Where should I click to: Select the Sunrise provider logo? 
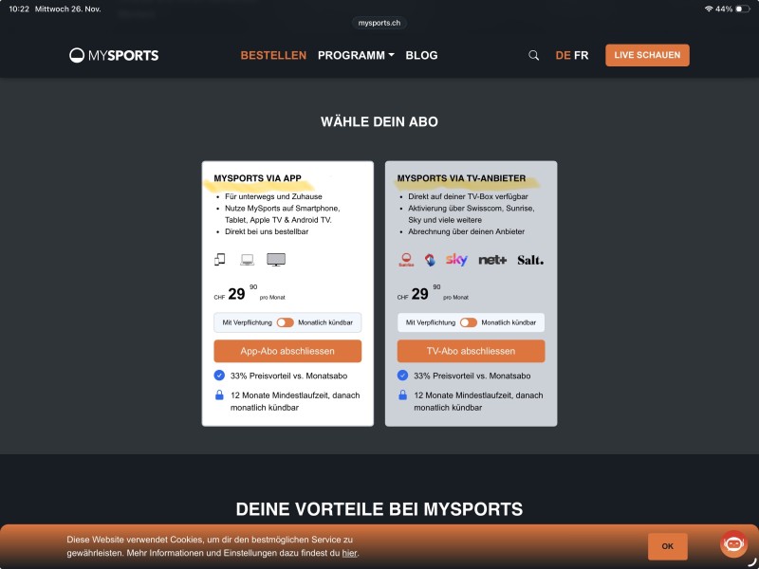[x=407, y=260]
